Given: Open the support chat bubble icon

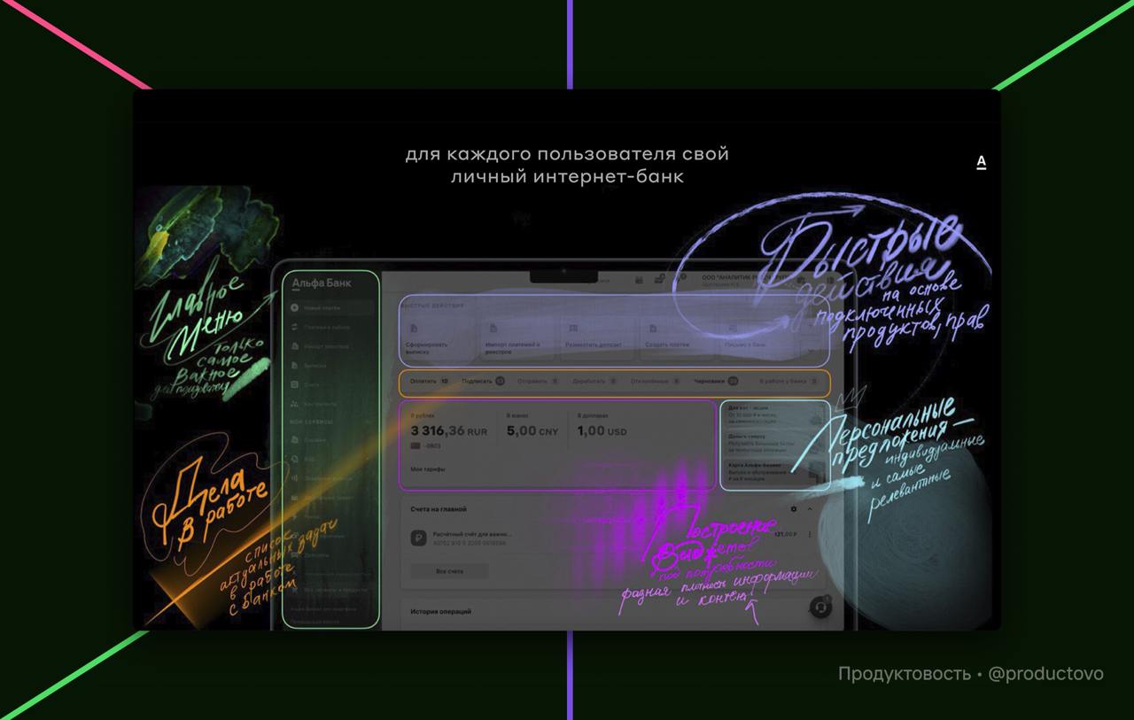Looking at the screenshot, I should (822, 607).
